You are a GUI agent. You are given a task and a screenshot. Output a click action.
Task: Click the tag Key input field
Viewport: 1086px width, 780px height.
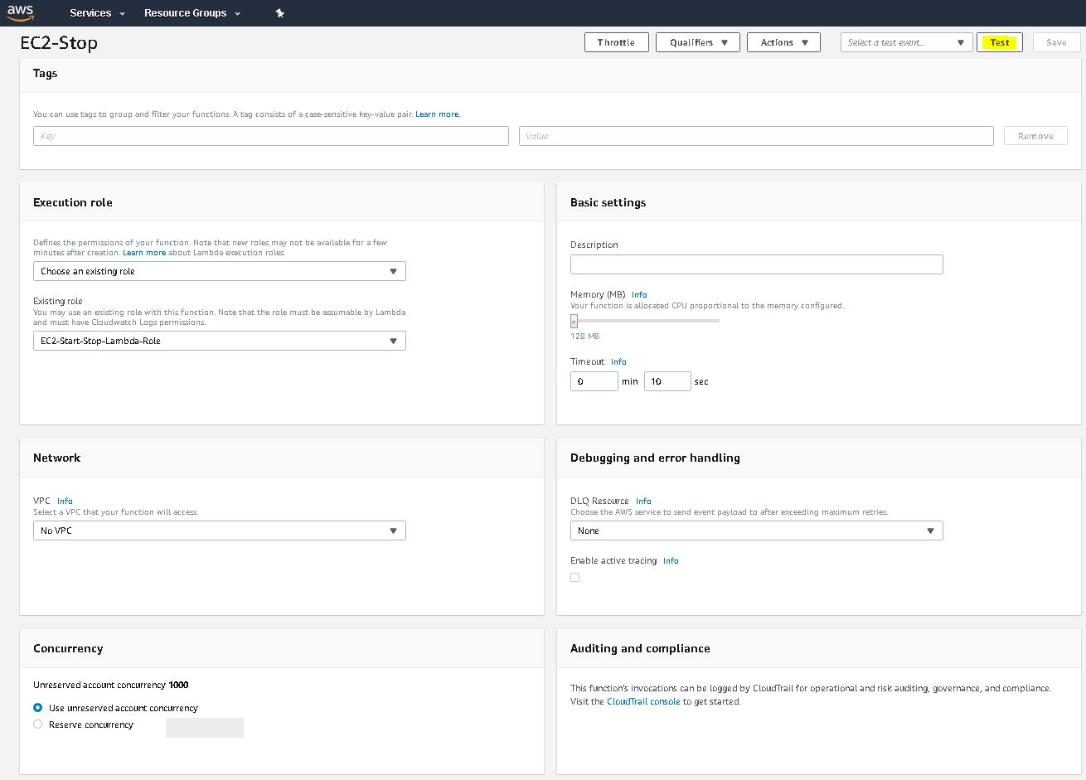pos(270,136)
